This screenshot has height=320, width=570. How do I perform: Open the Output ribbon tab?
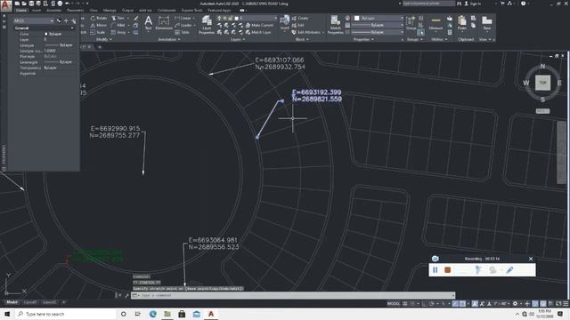coord(127,11)
